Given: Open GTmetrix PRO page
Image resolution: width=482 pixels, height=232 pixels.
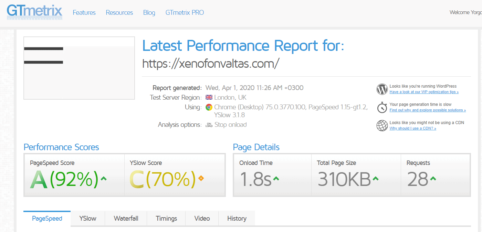Looking at the screenshot, I should click(185, 13).
